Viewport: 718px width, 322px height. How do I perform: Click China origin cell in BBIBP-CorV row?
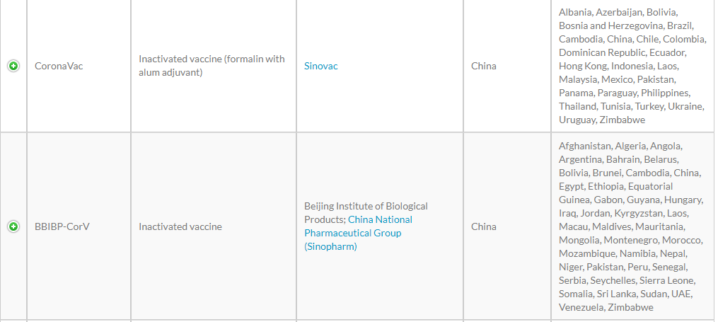[x=484, y=226]
